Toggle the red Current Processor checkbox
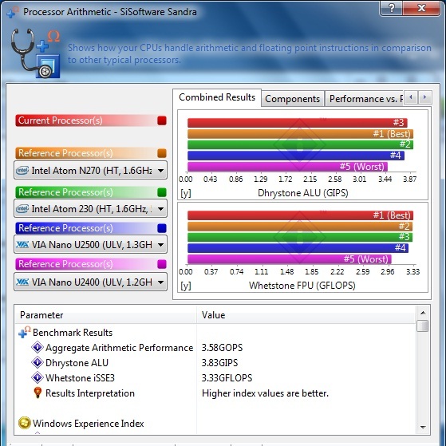The width and height of the screenshot is (446, 446). click(161, 120)
